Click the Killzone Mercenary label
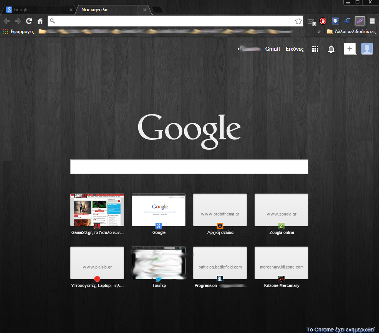The height and width of the screenshot is (333, 379). tap(281, 285)
